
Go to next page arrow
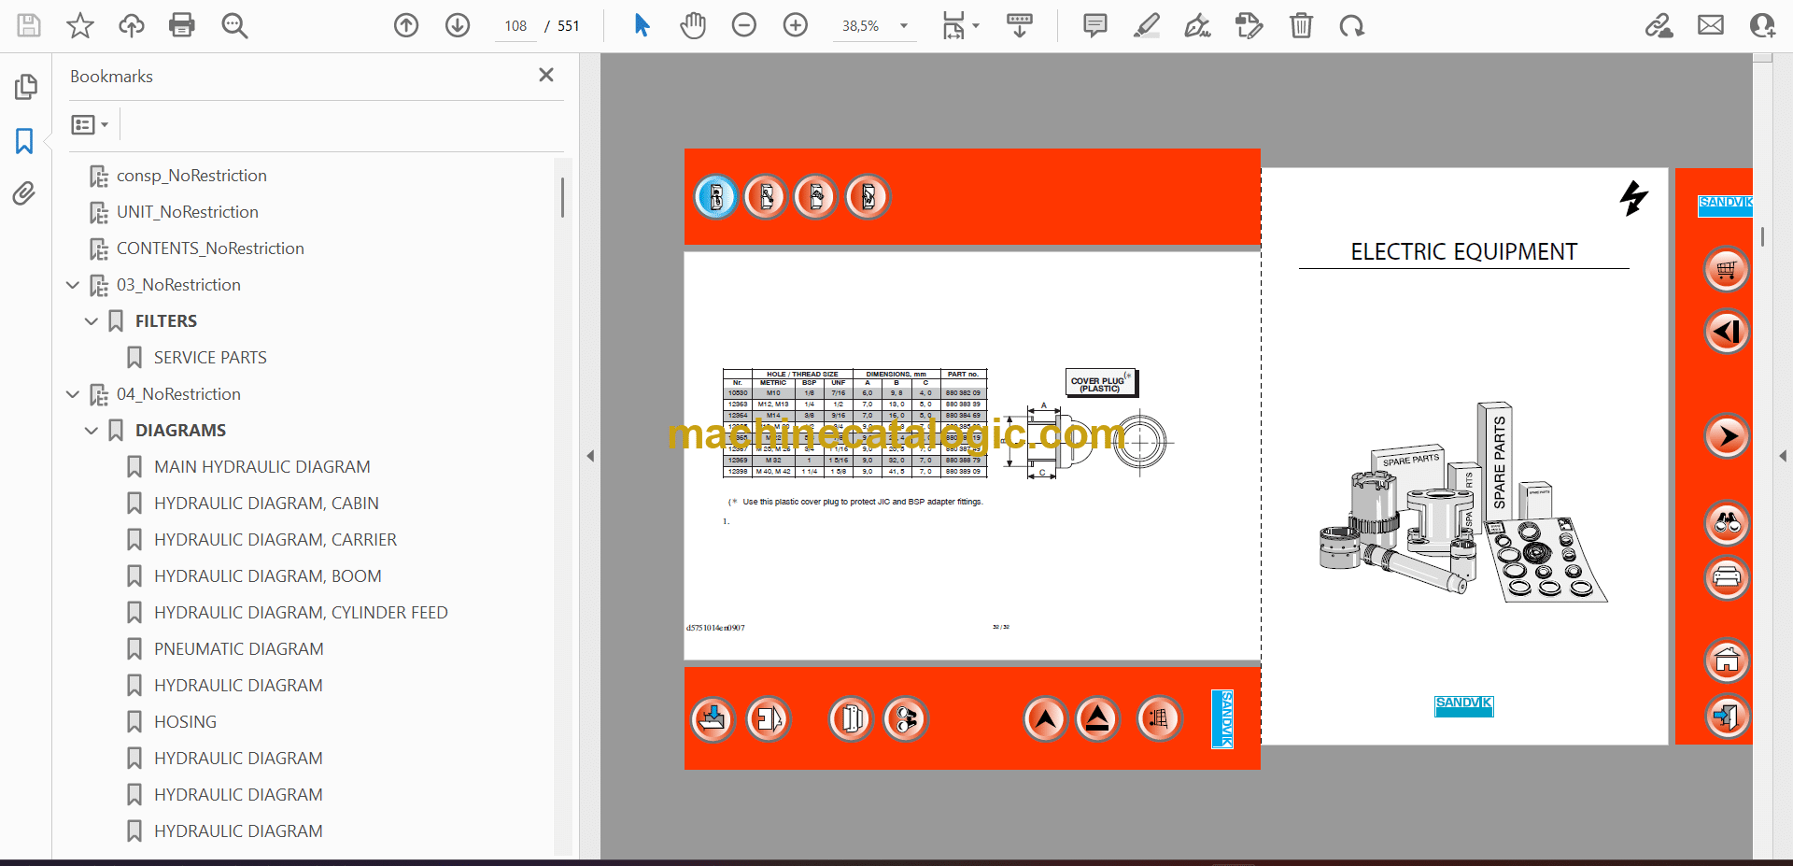(x=458, y=25)
